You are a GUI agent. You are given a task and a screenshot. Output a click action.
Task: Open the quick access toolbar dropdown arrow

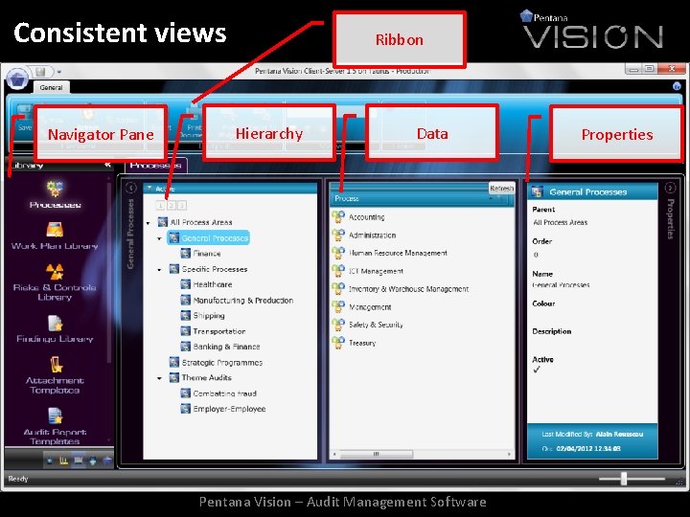[x=59, y=72]
